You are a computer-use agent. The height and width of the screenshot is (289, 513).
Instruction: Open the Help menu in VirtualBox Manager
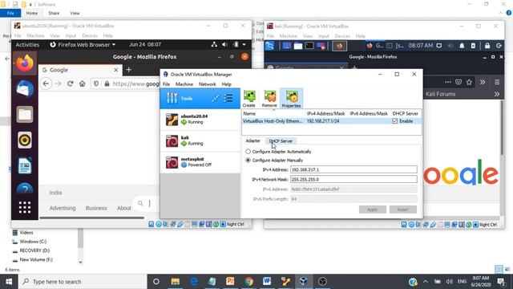point(226,84)
